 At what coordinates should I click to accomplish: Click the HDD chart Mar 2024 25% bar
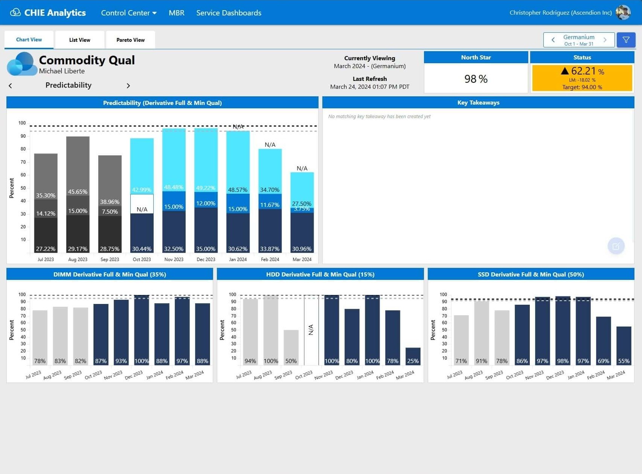tap(413, 356)
